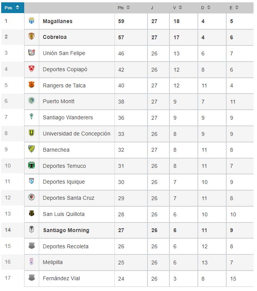Image resolution: width=257 pixels, height=291 pixels.
Task: Click the Unión San Felipe crest icon
Action: [x=32, y=52]
